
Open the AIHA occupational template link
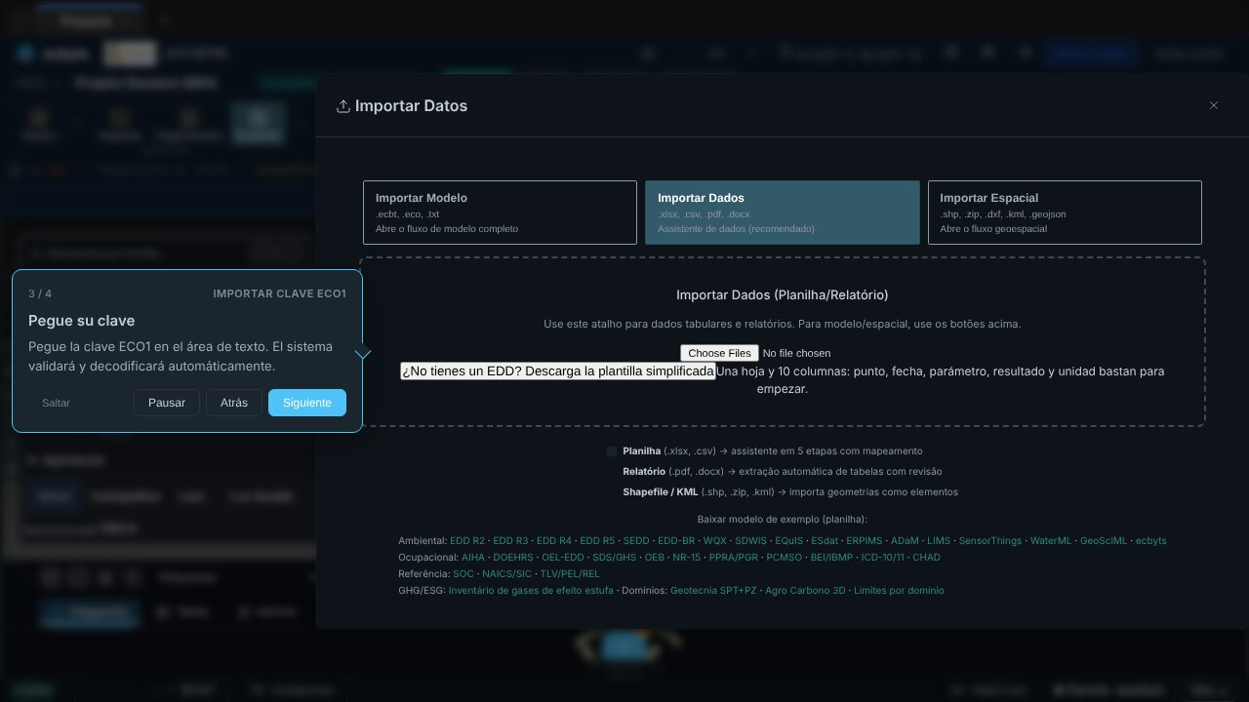[x=473, y=557]
